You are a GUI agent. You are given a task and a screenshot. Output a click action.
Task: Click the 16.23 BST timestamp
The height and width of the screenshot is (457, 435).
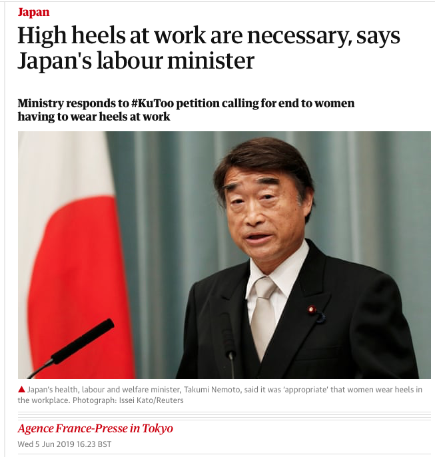[94, 444]
